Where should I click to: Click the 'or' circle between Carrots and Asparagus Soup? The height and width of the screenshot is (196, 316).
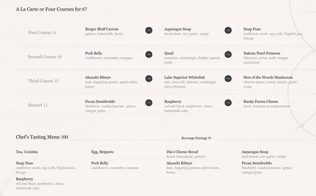point(149,30)
